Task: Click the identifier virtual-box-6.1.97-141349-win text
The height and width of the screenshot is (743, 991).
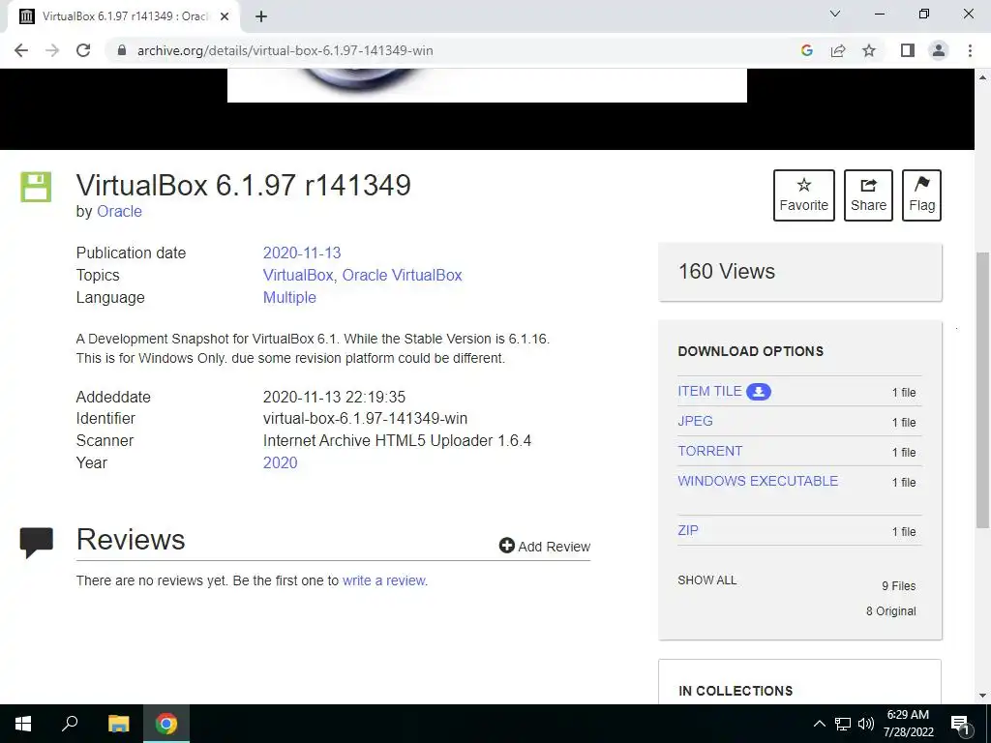Action: pos(365,418)
